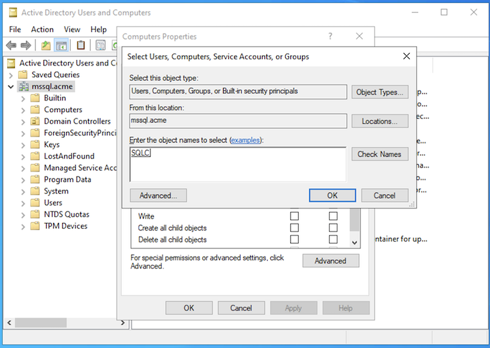Image resolution: width=490 pixels, height=348 pixels.
Task: Tick the first Delete all child objects checkbox
Action: [294, 239]
